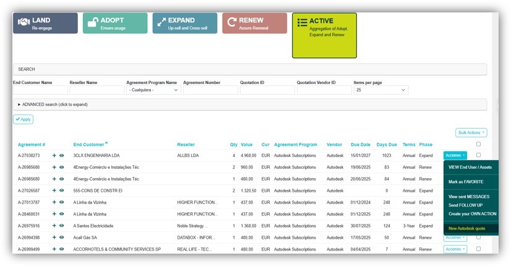Click the plus icon for agreement A-27026587
This screenshot has width=511, height=266.
pyautogui.click(x=54, y=191)
